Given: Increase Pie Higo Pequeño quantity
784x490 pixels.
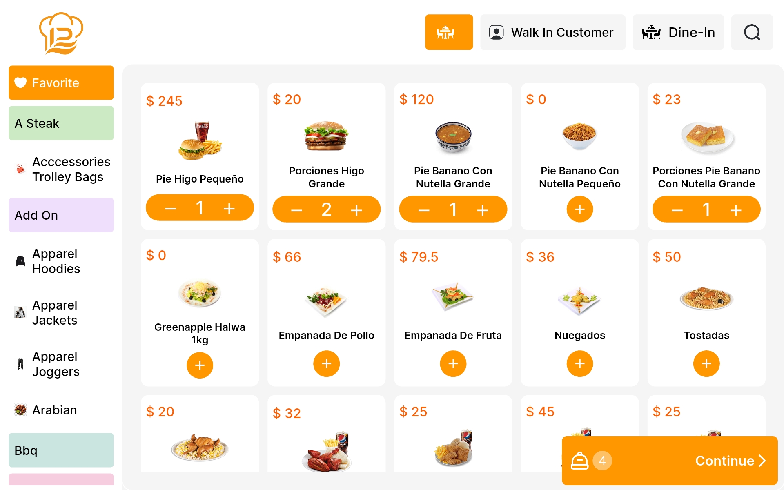Looking at the screenshot, I should click(x=229, y=208).
